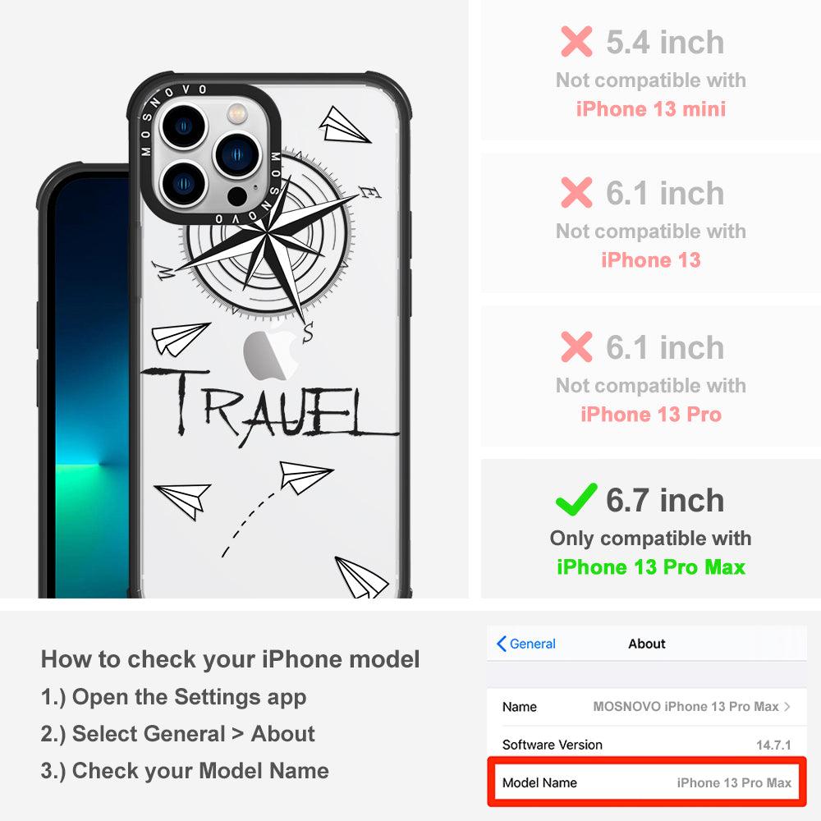Click the red X above iPhone 13 text
The image size is (821, 821).
pos(576,192)
